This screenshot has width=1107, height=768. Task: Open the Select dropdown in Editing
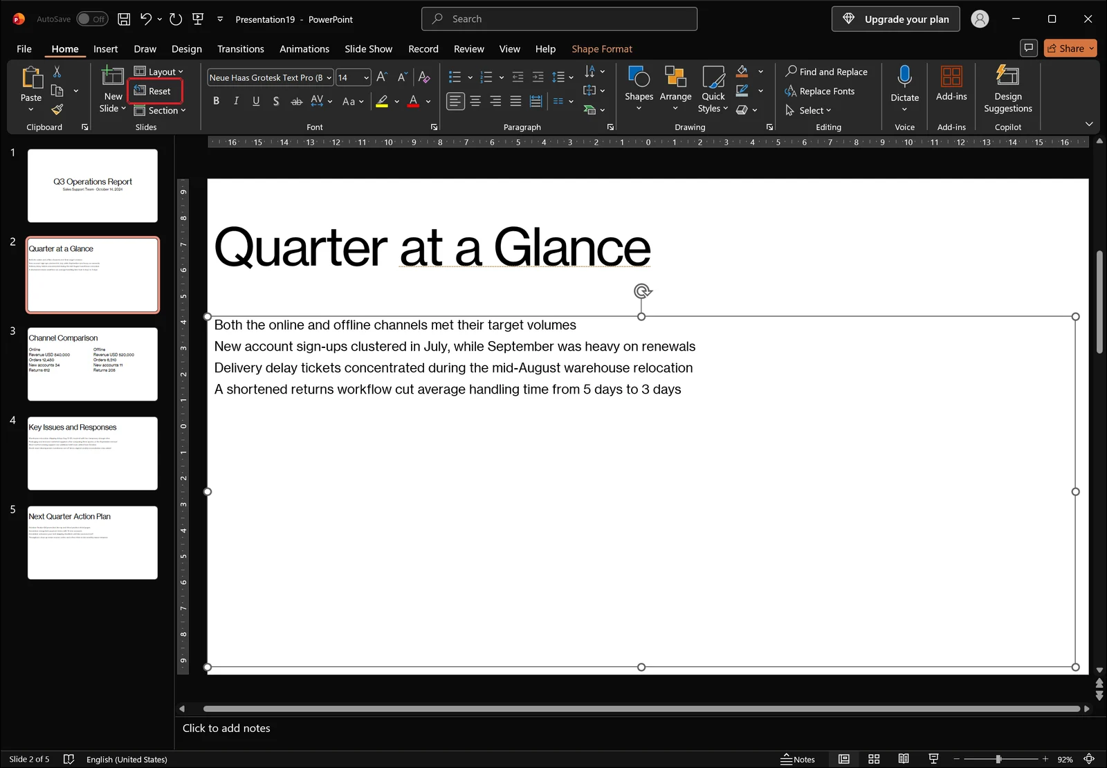point(808,110)
